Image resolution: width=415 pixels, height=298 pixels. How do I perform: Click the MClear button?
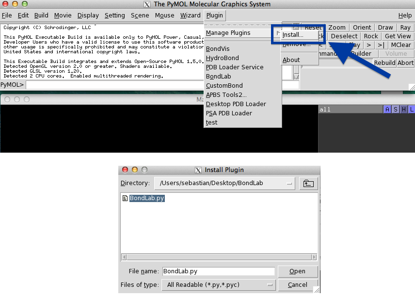click(401, 45)
